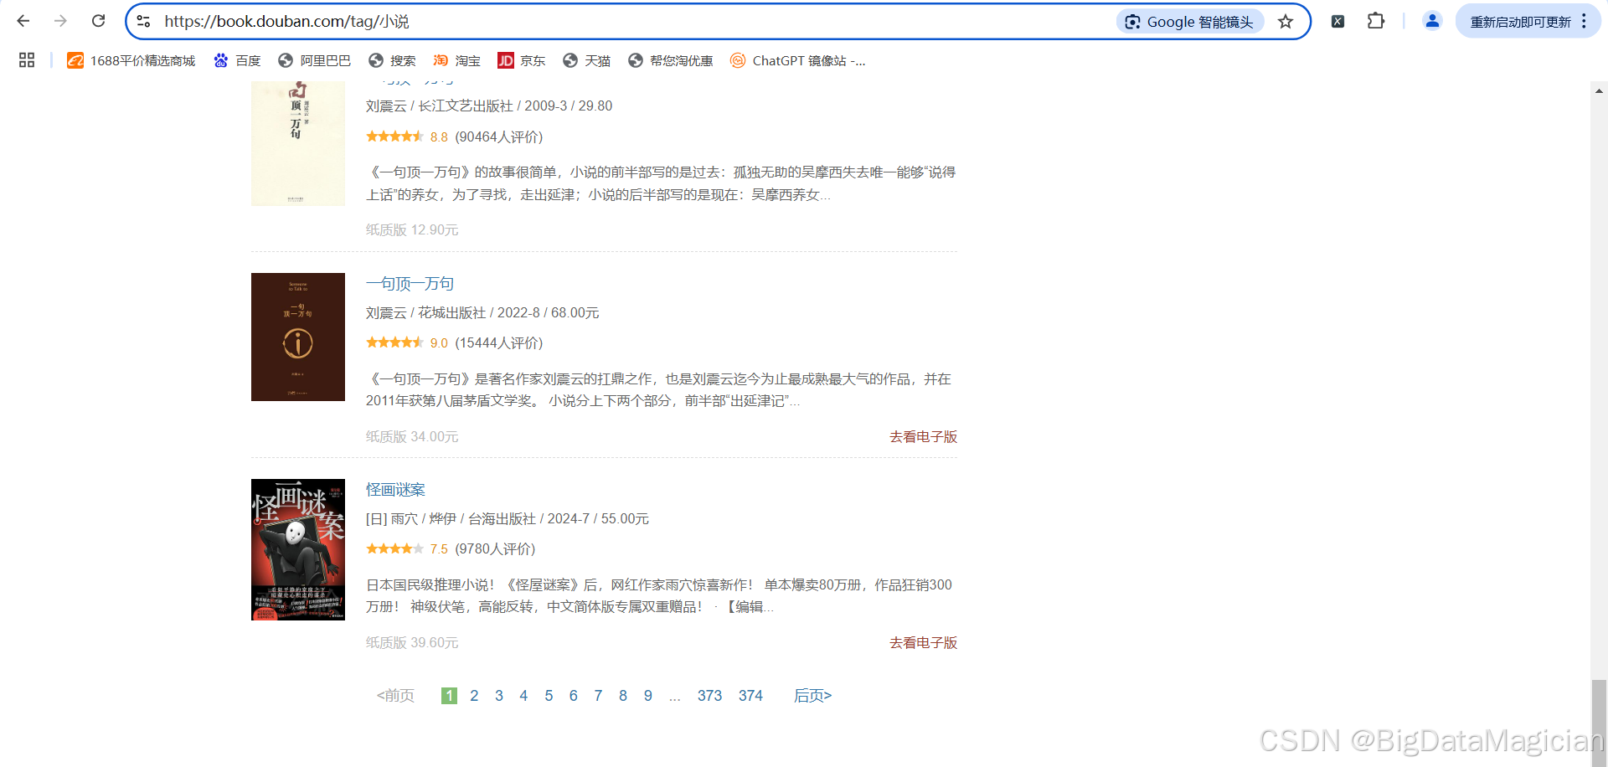Go to page 6
Screen dimensions: 1608x767
(x=574, y=695)
